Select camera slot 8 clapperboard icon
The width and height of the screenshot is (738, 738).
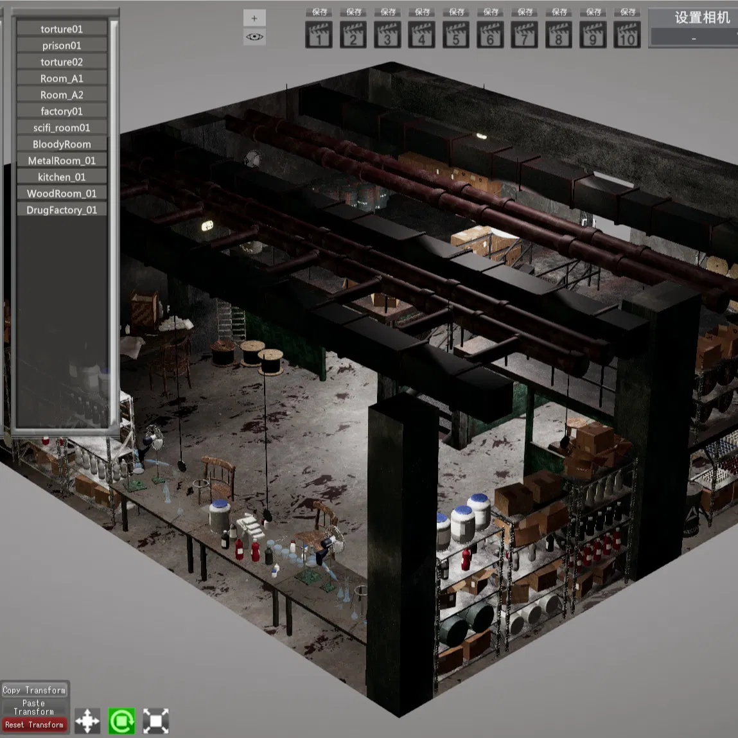pos(559,34)
